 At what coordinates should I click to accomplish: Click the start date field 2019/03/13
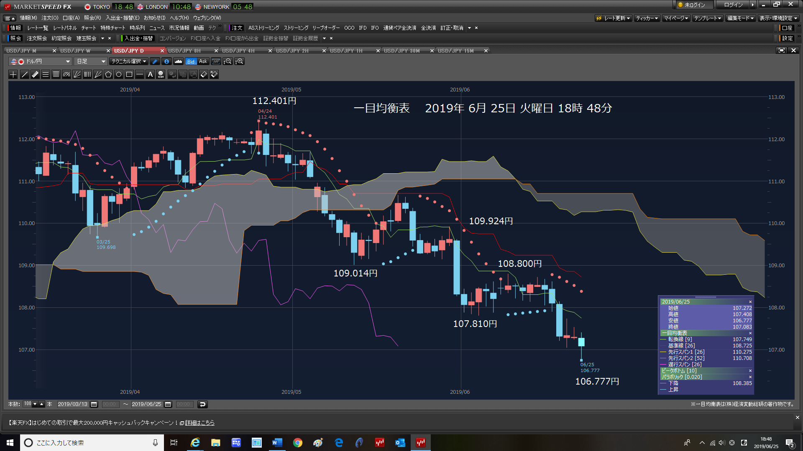73,404
